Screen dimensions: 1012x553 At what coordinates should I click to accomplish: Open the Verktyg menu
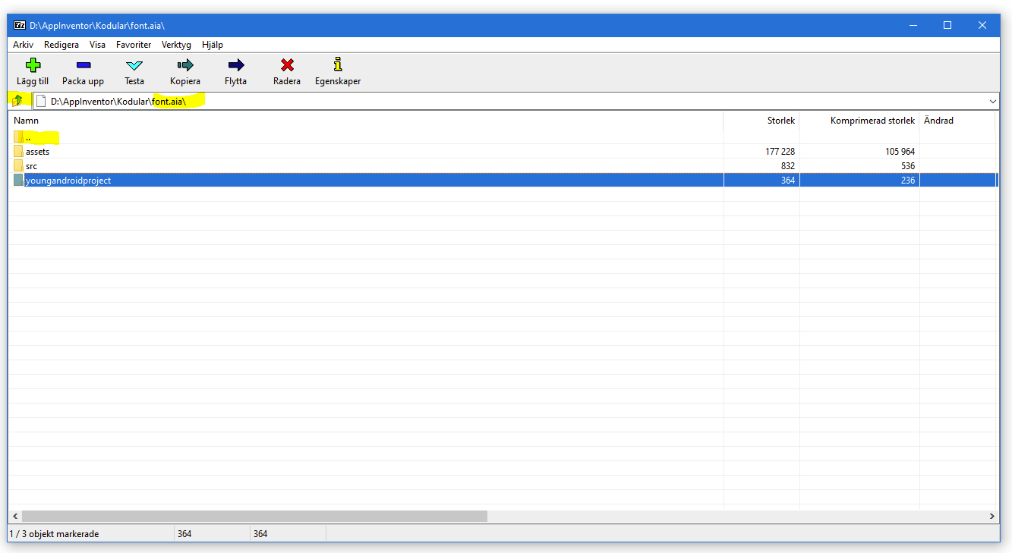pos(176,45)
